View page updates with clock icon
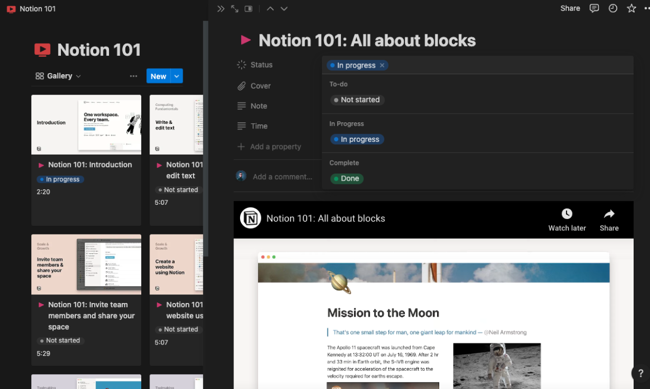This screenshot has height=389, width=650. tap(613, 8)
